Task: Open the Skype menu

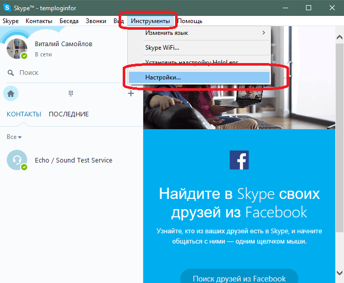Action: pos(11,21)
